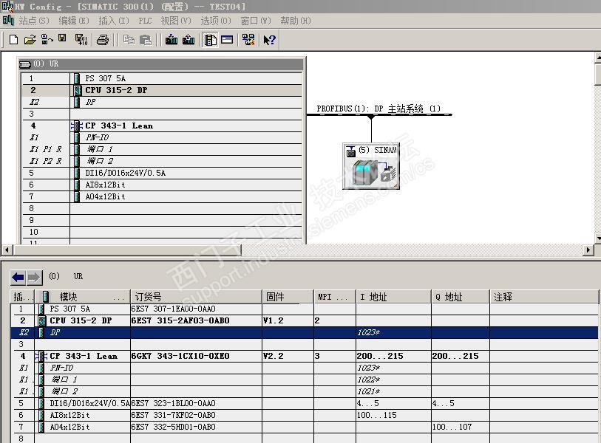This screenshot has width=601, height=443.
Task: Click order number 6GK7 343-1CX10-0XE0
Action: [180, 356]
